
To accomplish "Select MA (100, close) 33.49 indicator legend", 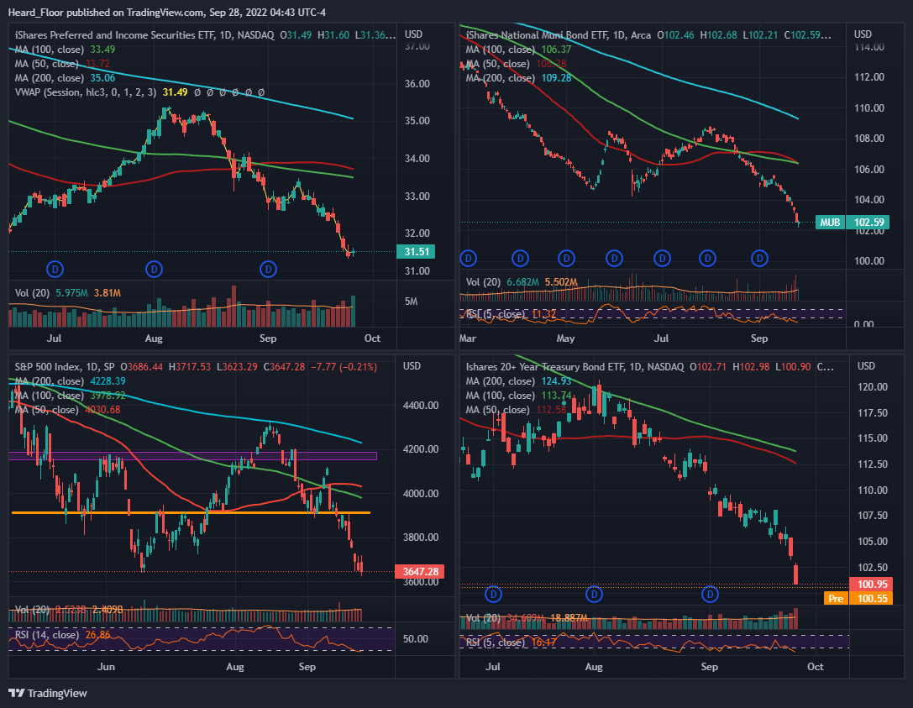I will pyautogui.click(x=65, y=50).
